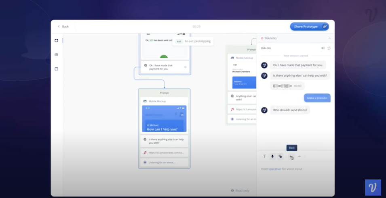Image resolution: width=386 pixels, height=198 pixels.
Task: Click the 'How can I help you?' mockup thumbnail
Action: tap(164, 119)
